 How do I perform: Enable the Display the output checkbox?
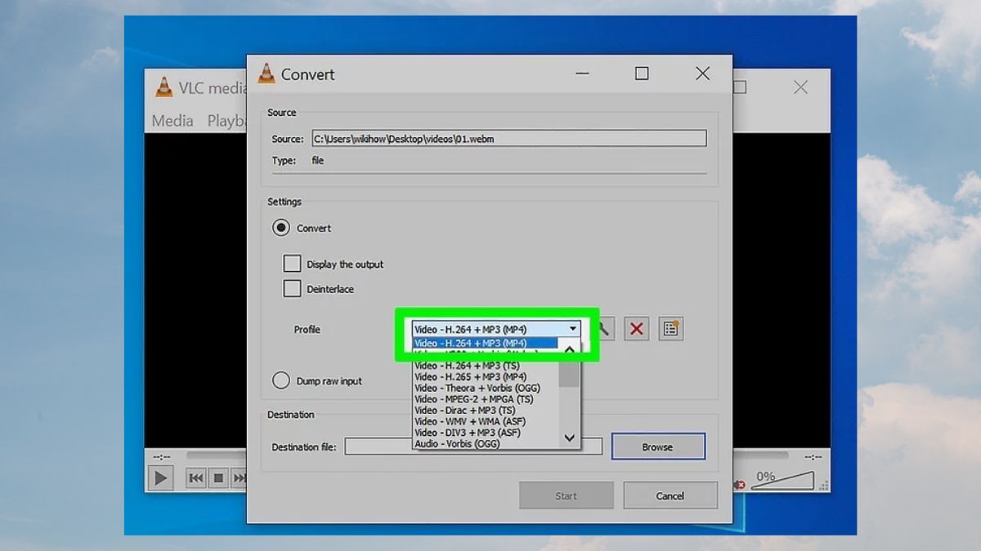(292, 264)
